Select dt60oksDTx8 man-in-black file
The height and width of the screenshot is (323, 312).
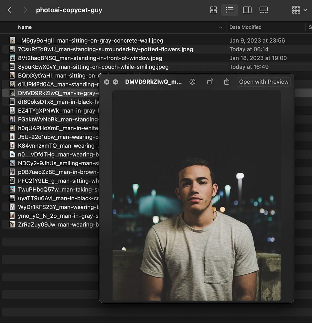[50, 102]
